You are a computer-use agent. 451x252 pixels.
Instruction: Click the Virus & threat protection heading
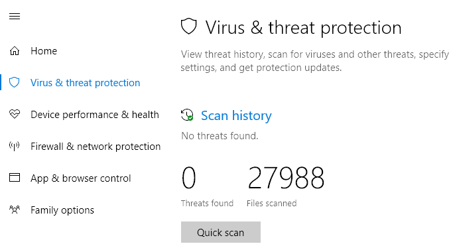click(x=303, y=29)
